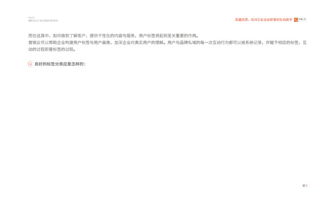The width and height of the screenshot is (335, 206).
Task: Click the orange company logo icon in header
Action: point(296,20)
